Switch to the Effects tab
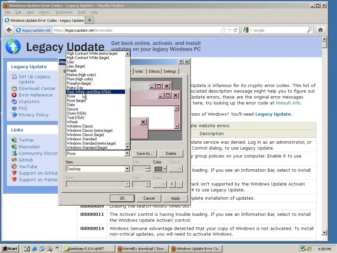The width and height of the screenshot is (337, 253). click(154, 71)
